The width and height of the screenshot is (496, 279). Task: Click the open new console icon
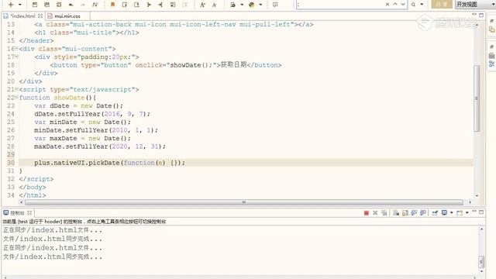point(460,213)
